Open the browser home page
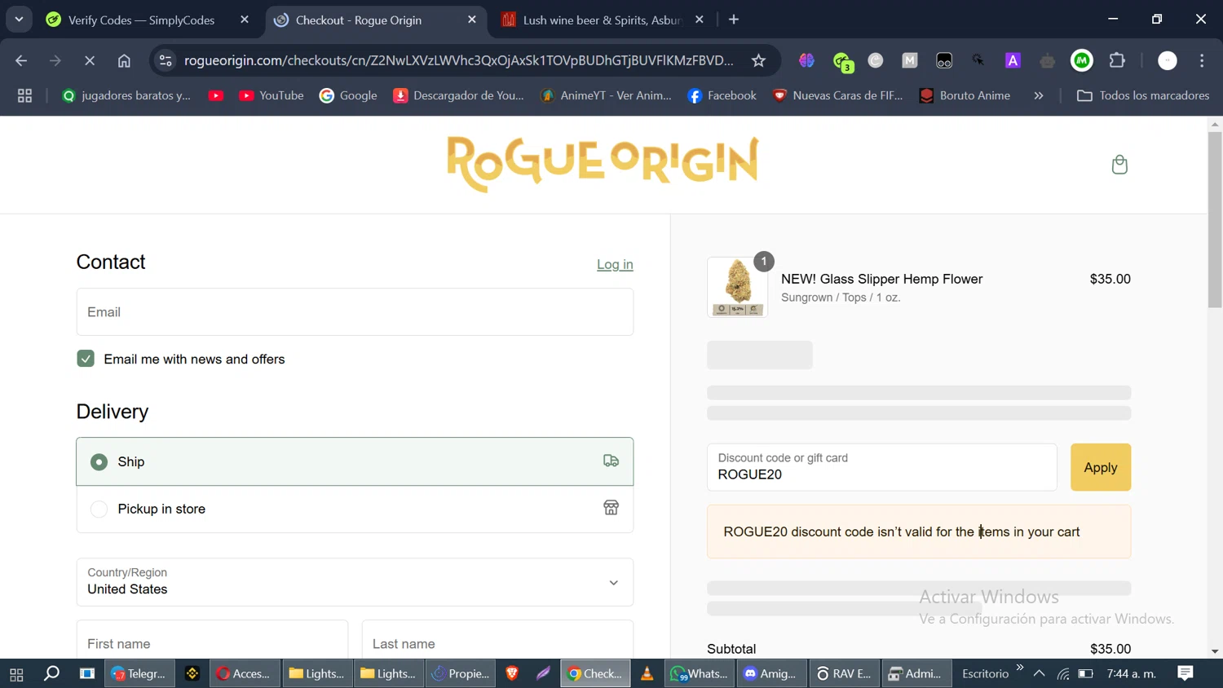The height and width of the screenshot is (688, 1223). [124, 60]
